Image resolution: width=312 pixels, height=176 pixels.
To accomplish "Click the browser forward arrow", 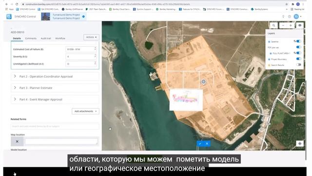I will pos(12,4).
